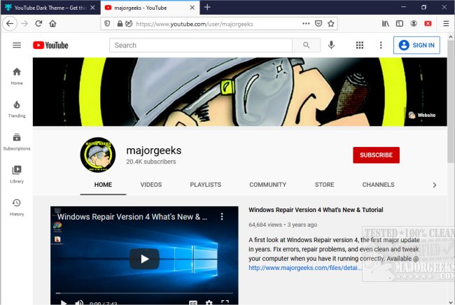The width and height of the screenshot is (455, 305).
Task: Open page actions three-dot menu
Action: (306, 24)
